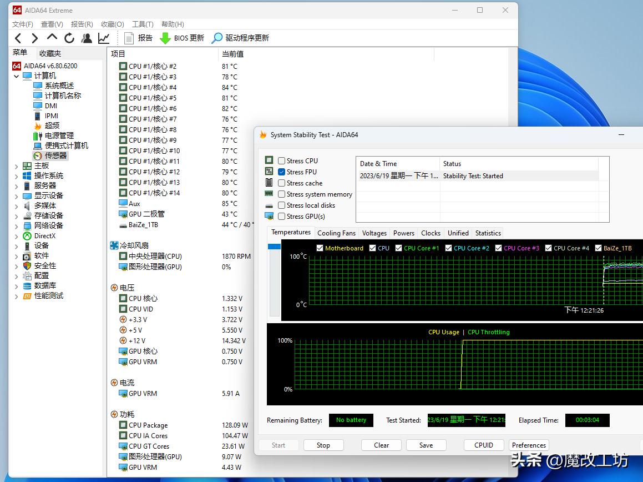Open the 工具 menu
The height and width of the screenshot is (482, 643).
click(142, 24)
